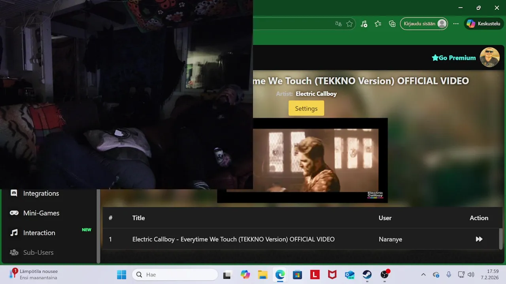Image resolution: width=506 pixels, height=284 pixels.
Task: Click the microphone tray icon
Action: pos(449,275)
